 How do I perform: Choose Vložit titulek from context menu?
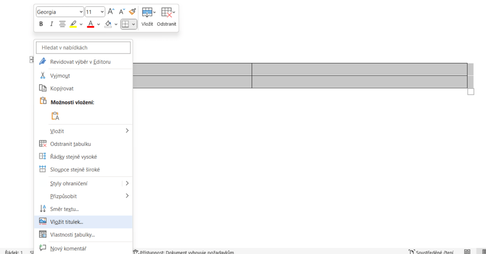click(66, 222)
